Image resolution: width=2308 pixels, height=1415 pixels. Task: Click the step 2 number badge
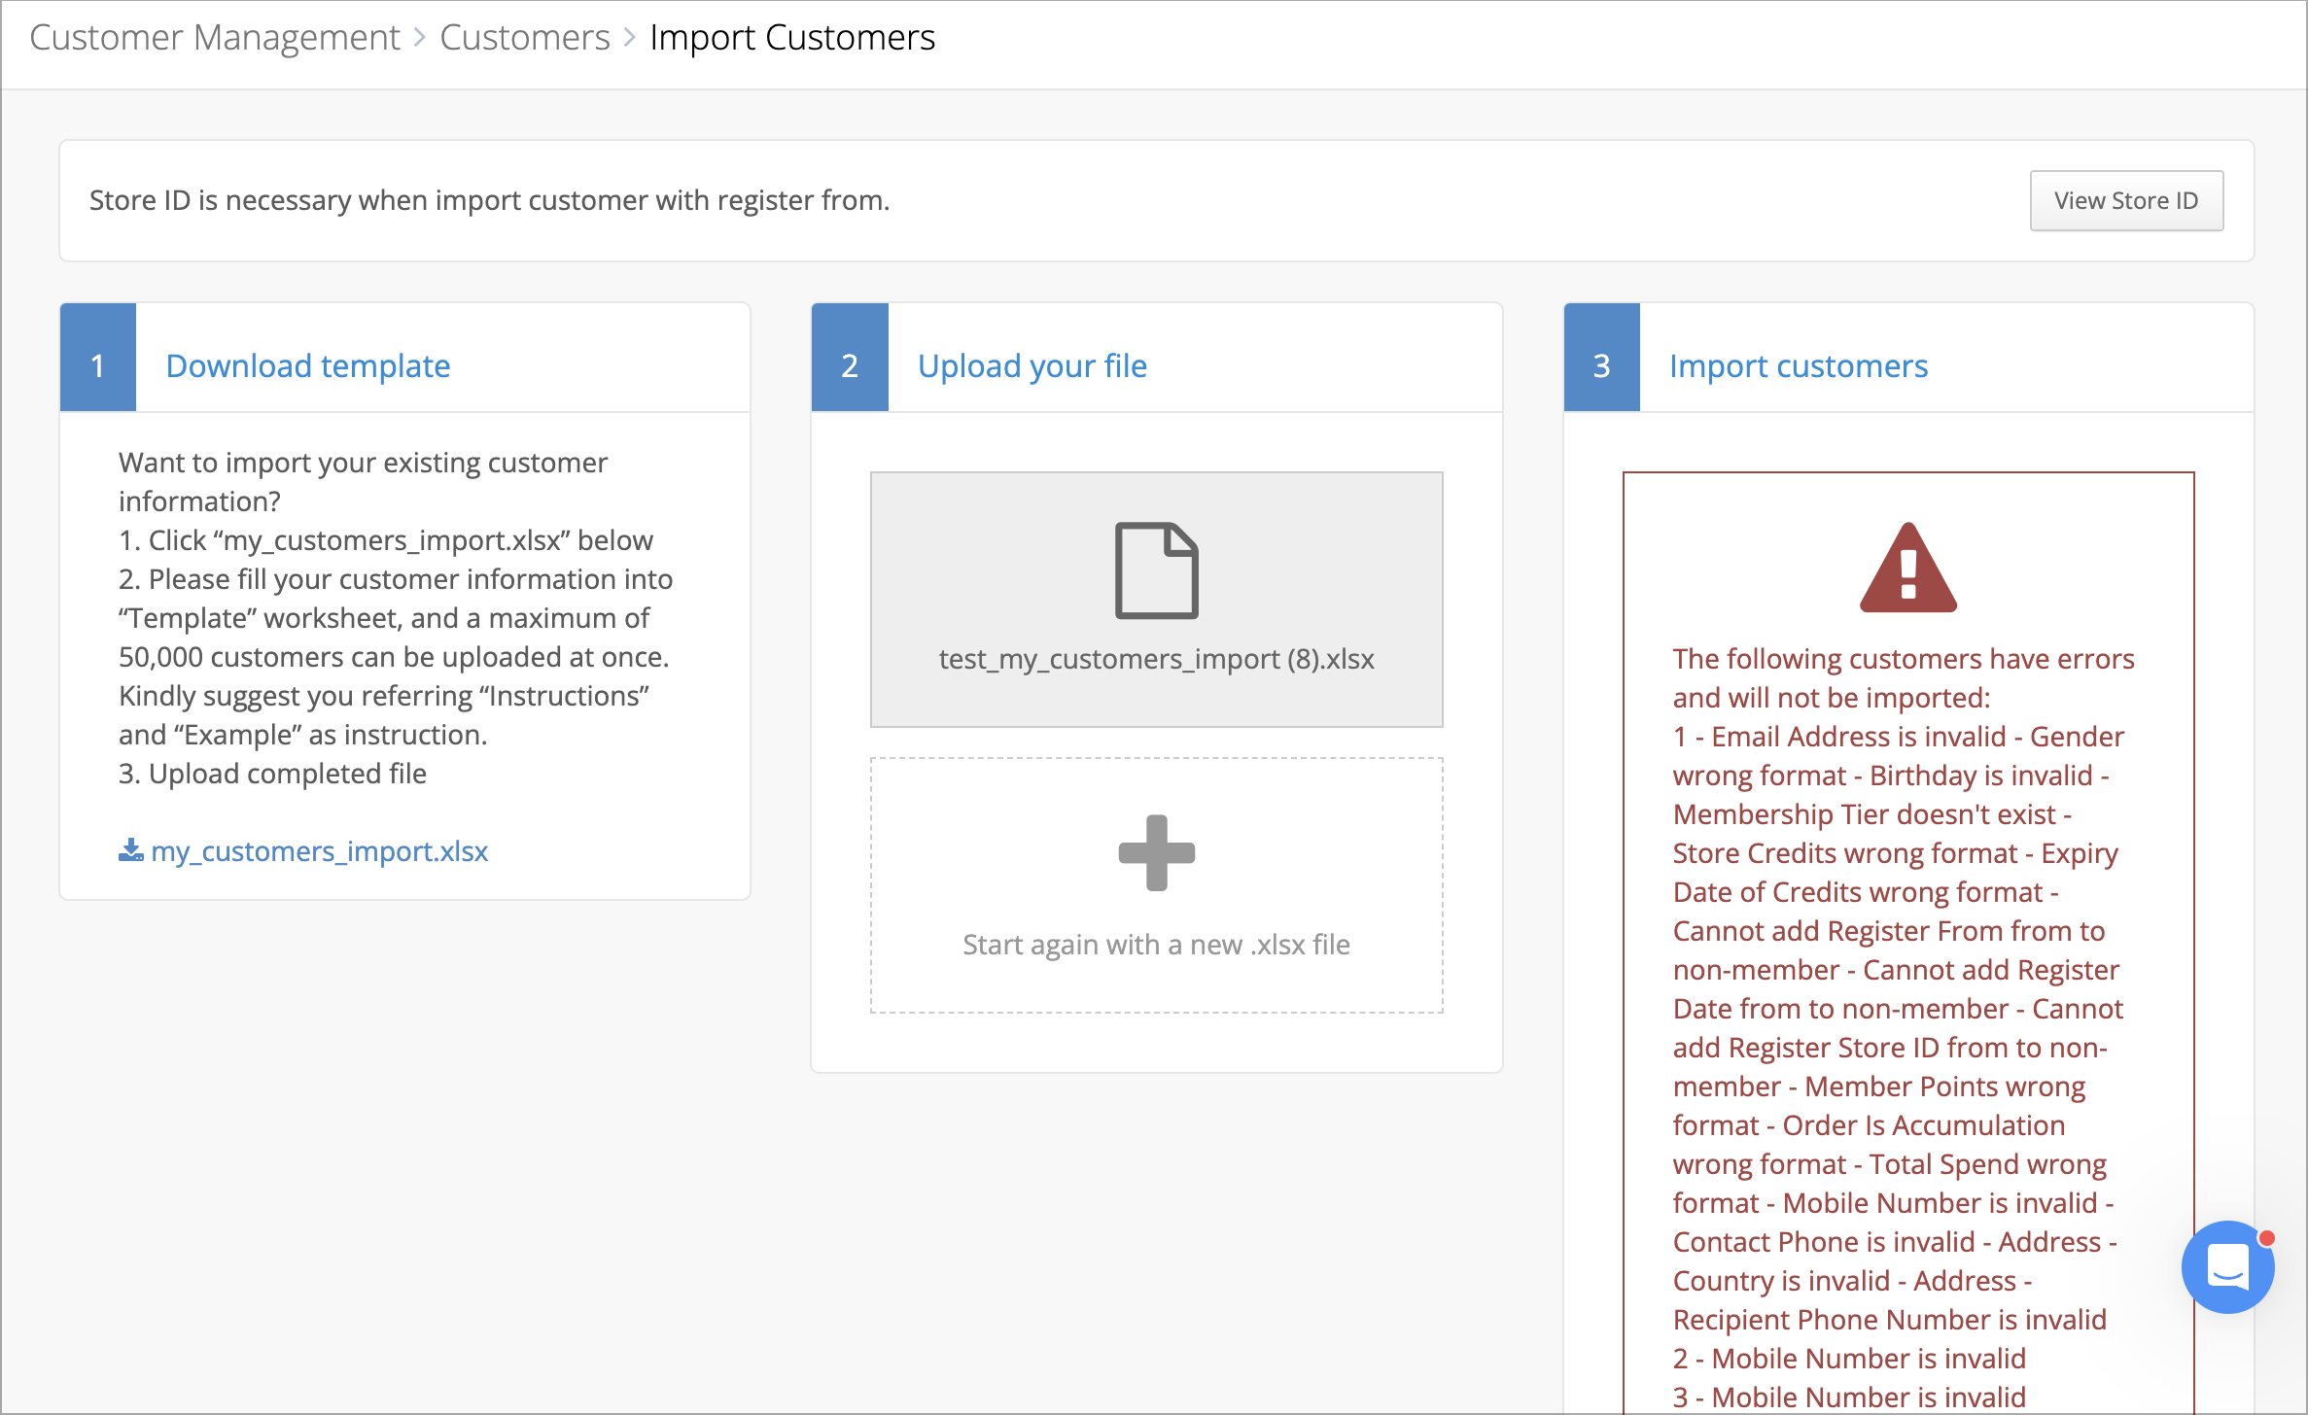pos(850,358)
